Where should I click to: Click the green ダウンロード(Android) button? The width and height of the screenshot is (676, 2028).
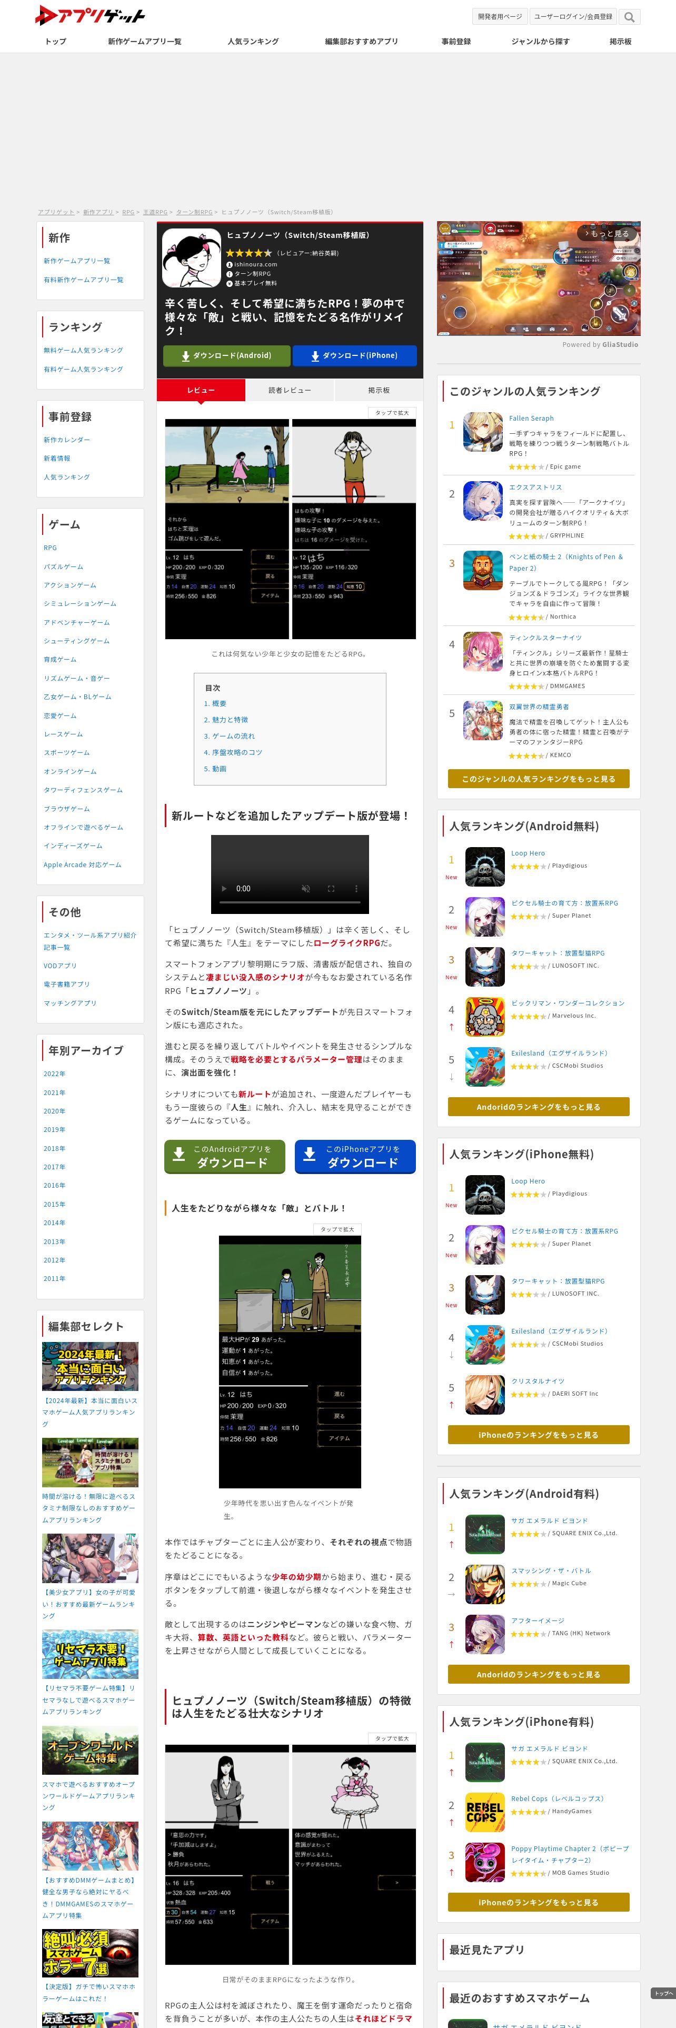click(226, 356)
